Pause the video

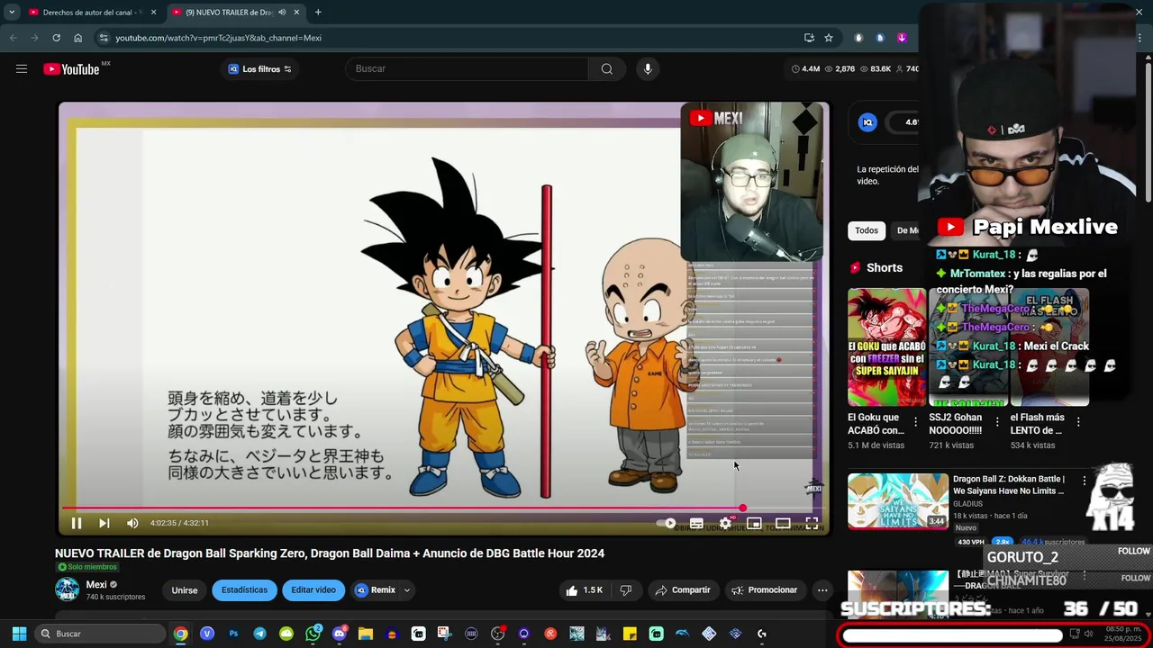point(77,523)
